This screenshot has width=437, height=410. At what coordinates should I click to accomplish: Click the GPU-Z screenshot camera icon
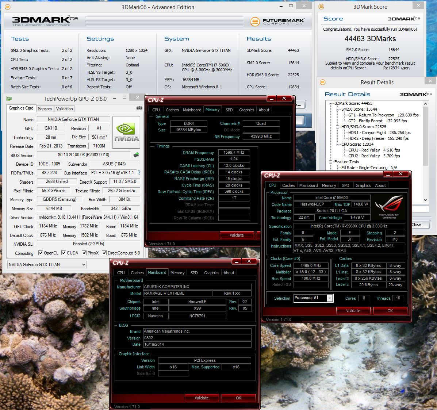pyautogui.click(x=139, y=108)
